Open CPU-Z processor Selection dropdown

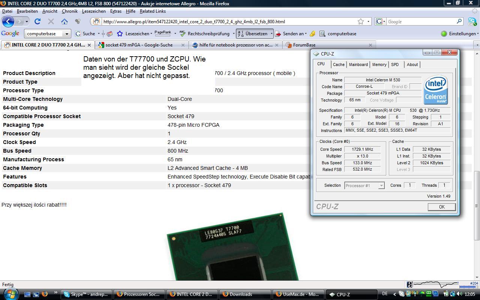[x=381, y=186]
